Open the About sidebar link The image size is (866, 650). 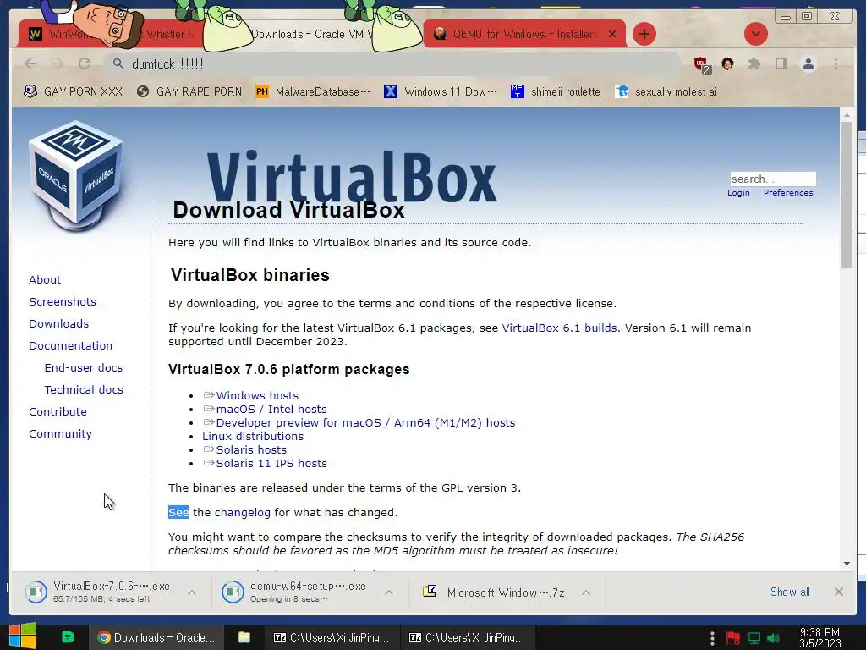click(45, 279)
